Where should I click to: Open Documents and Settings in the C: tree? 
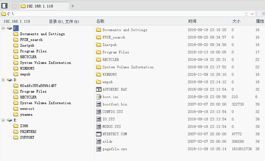coord(42,34)
